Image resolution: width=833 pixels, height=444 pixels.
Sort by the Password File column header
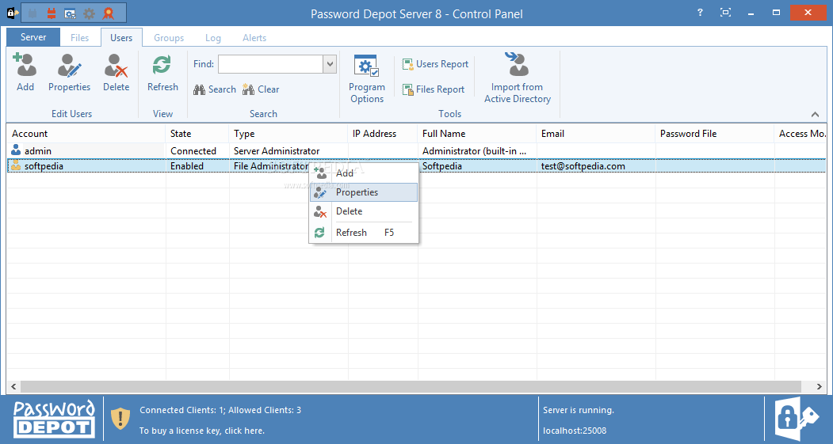[x=715, y=134]
